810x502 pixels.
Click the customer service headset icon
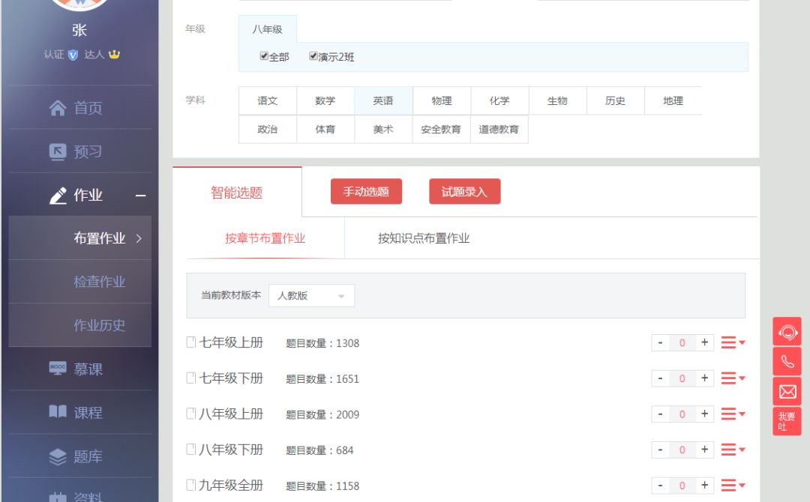coord(787,331)
